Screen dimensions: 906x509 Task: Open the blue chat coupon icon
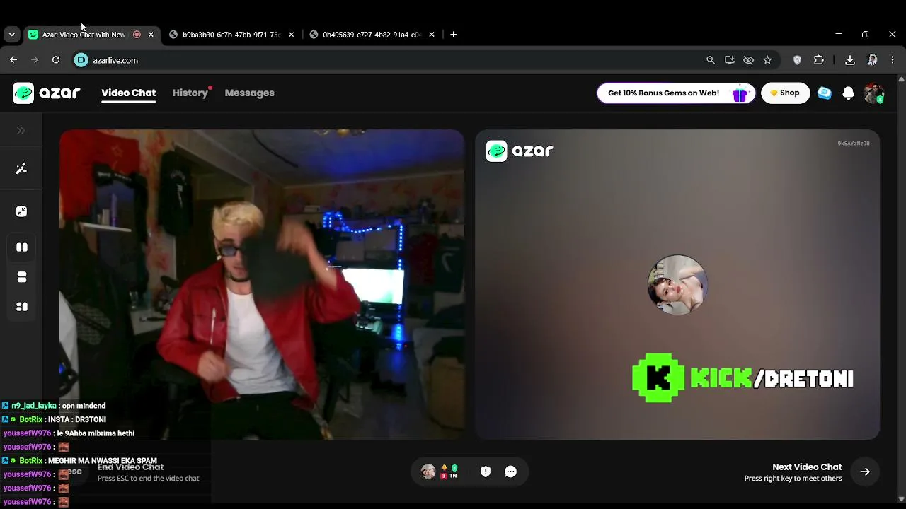825,93
